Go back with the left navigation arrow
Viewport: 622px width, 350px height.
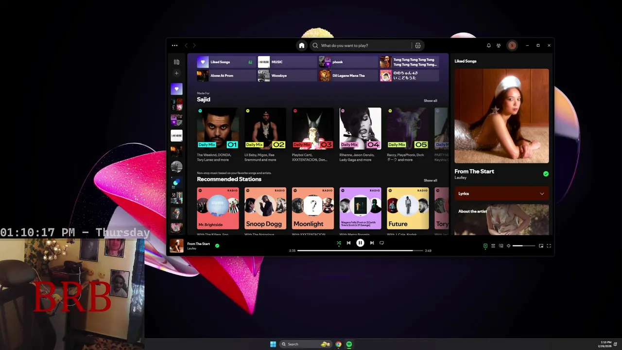click(186, 45)
